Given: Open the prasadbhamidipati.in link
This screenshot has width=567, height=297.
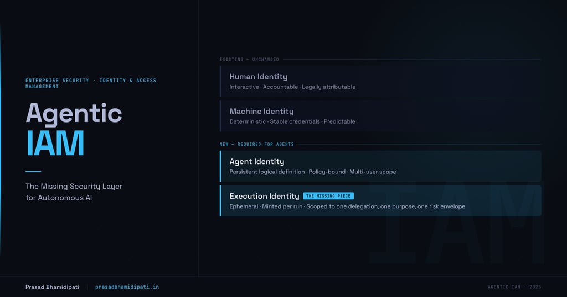Looking at the screenshot, I should pos(127,287).
